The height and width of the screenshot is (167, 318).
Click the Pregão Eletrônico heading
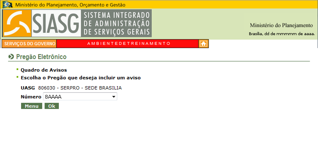41,57
